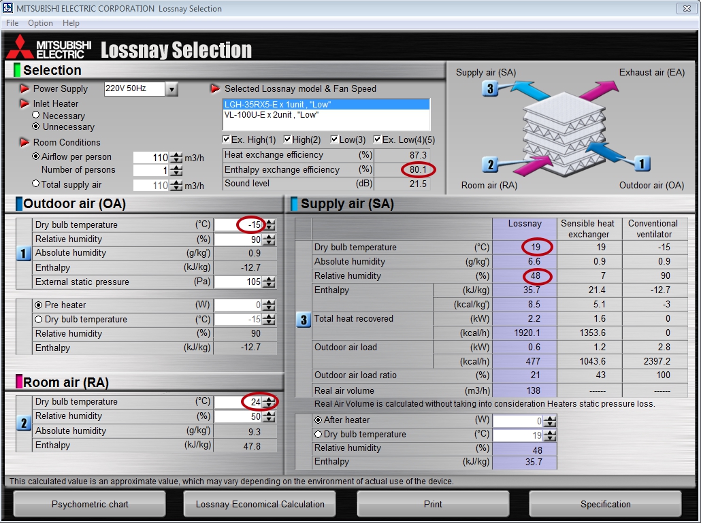Select Inlet Heater Necessary option
Viewport: 701px width, 523px height.
(x=36, y=115)
